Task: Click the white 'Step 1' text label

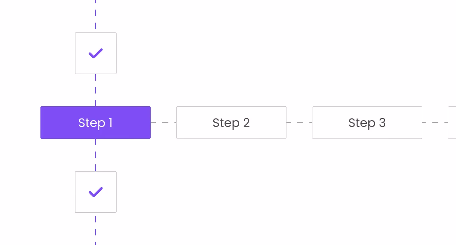Action: coord(95,123)
